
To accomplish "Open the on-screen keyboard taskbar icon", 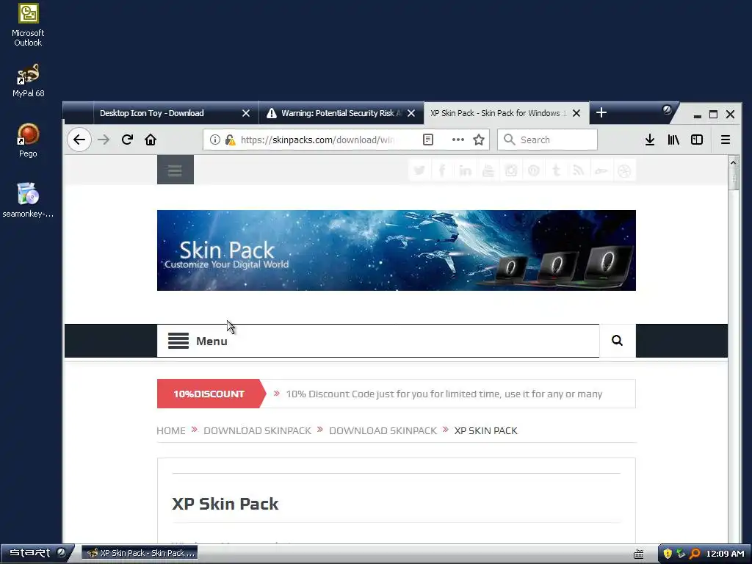I will (638, 554).
